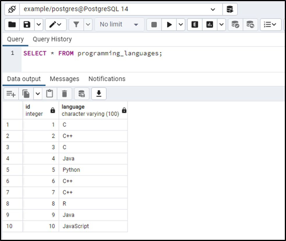286x241 pixels.
Task: Download query results to a file
Action: coord(99,93)
